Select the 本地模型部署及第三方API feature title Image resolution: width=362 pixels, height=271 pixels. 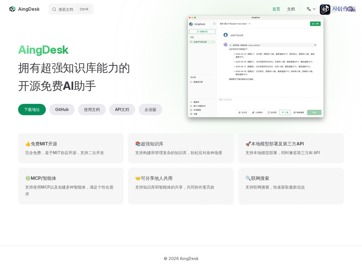pyautogui.click(x=275, y=144)
